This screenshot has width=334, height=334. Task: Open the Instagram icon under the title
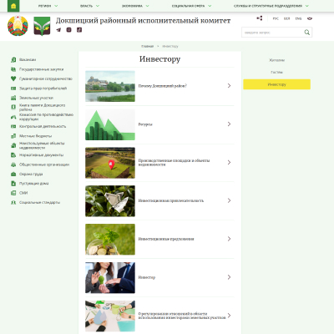[68, 30]
